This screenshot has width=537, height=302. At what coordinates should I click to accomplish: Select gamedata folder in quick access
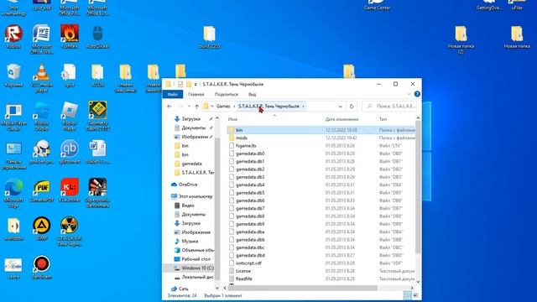[192, 164]
